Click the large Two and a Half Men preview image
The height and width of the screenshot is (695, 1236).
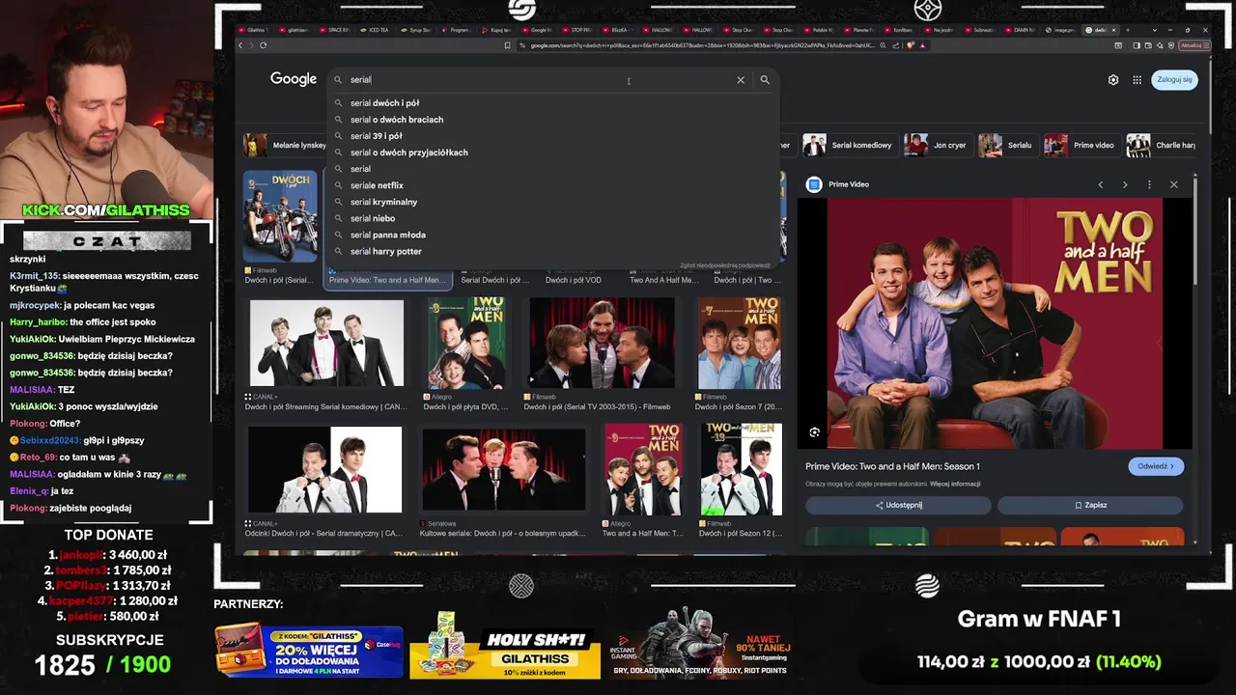[995, 323]
